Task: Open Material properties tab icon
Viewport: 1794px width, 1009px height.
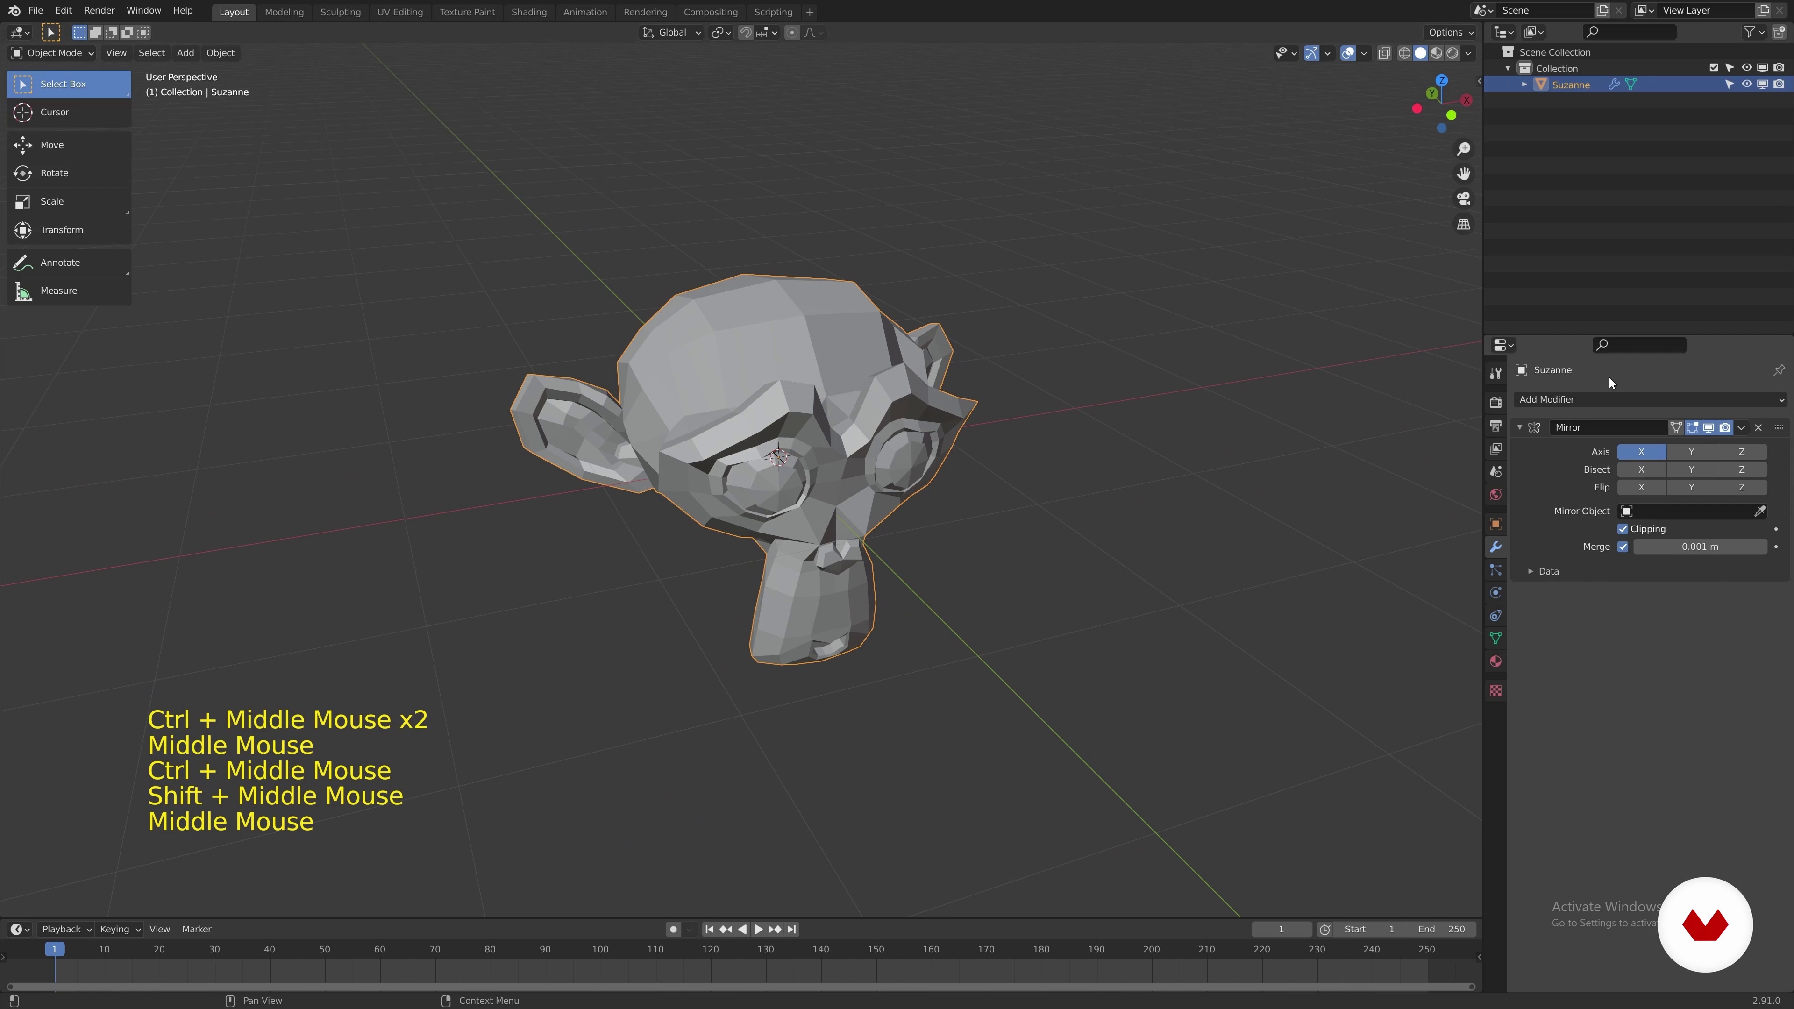Action: click(1495, 661)
